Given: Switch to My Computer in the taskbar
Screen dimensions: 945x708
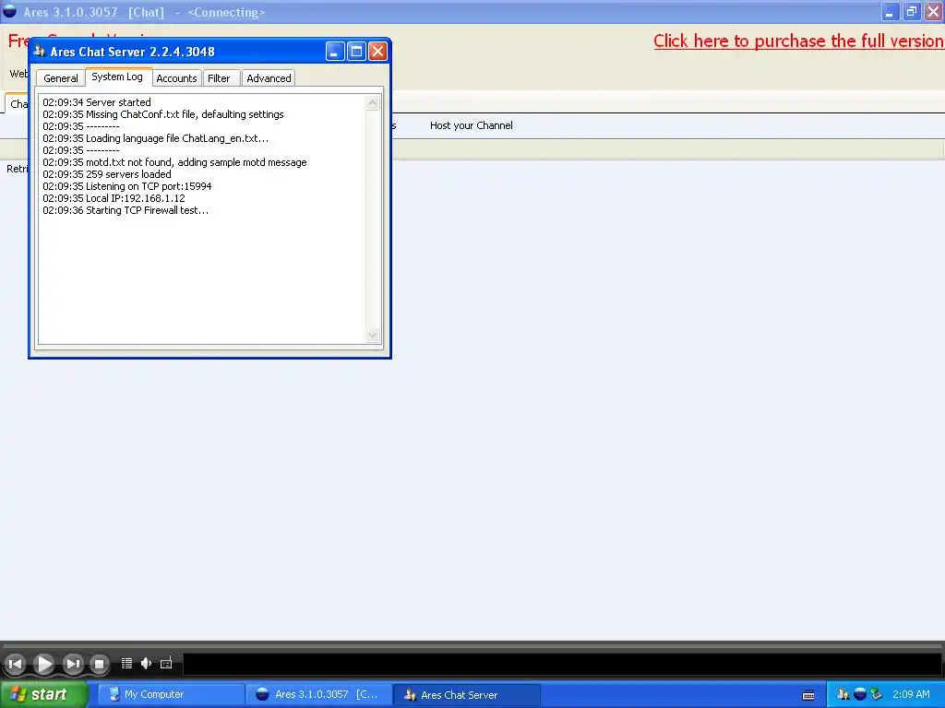Looking at the screenshot, I should (x=171, y=695).
